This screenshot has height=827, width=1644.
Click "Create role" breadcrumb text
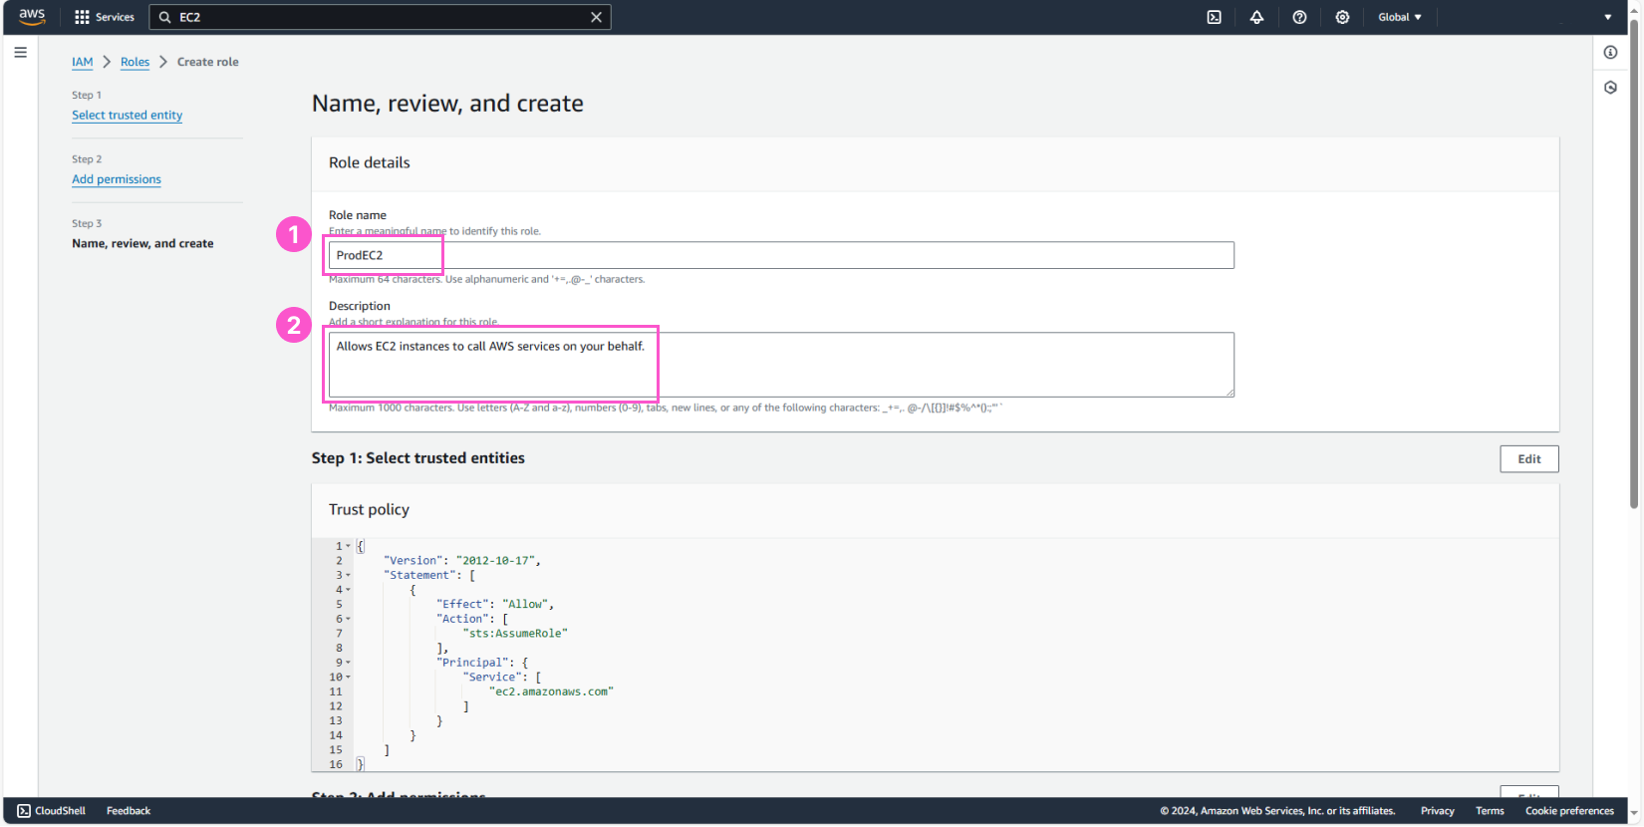207,62
